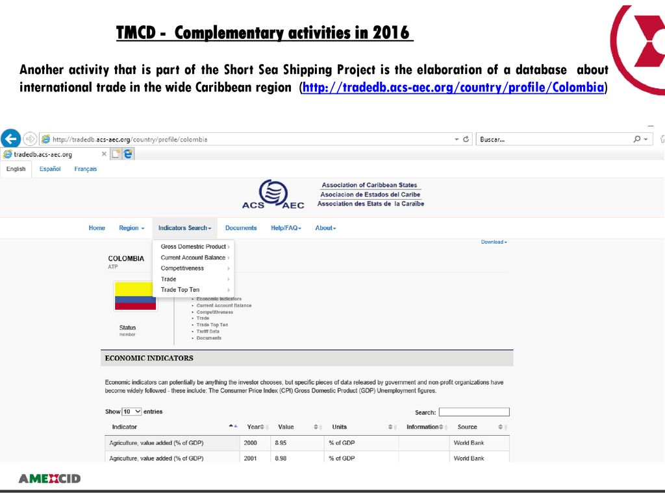Expand the About menu
Image resolution: width=665 pixels, height=498 pixels.
click(325, 228)
